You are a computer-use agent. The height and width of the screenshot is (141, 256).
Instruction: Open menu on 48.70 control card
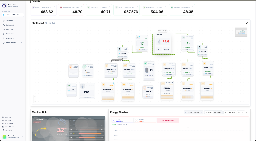tap(82, 7)
